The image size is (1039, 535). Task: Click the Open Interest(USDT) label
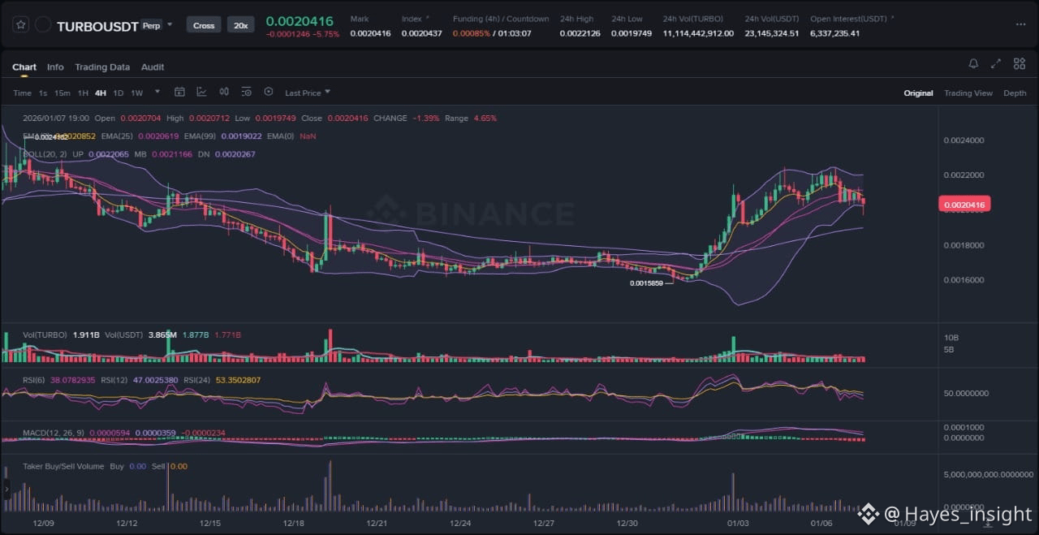848,18
